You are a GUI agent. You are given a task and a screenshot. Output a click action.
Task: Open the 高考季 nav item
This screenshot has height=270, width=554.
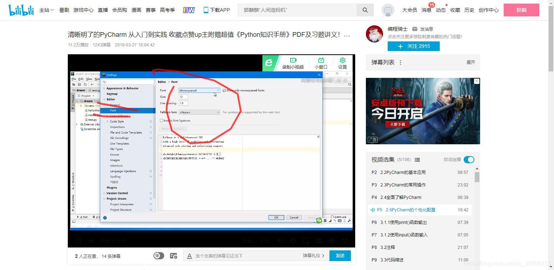click(x=167, y=10)
